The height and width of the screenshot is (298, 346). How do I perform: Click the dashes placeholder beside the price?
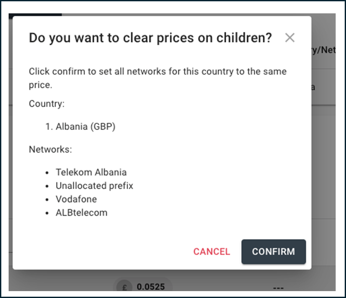(x=278, y=288)
